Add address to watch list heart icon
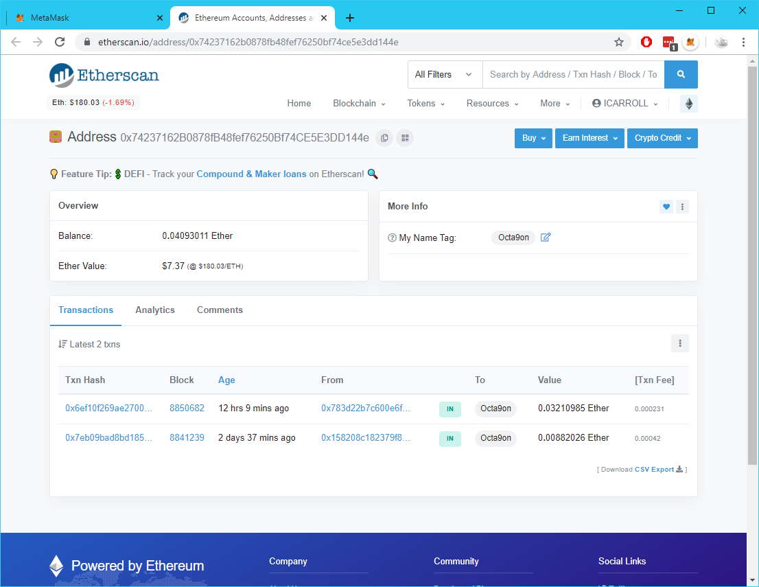 point(666,207)
